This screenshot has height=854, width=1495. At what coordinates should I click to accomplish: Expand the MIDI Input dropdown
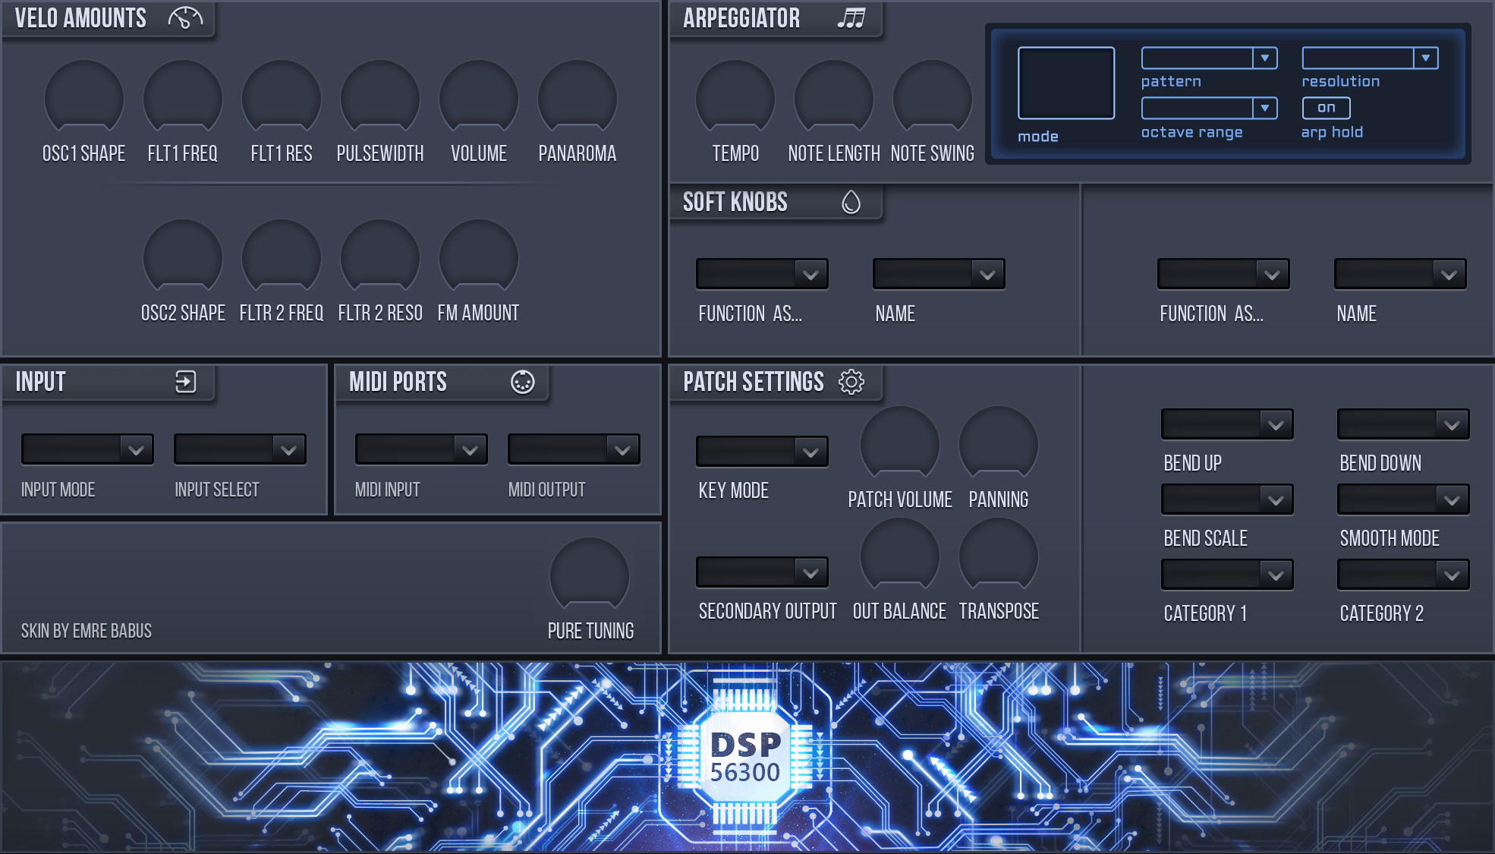pos(421,449)
